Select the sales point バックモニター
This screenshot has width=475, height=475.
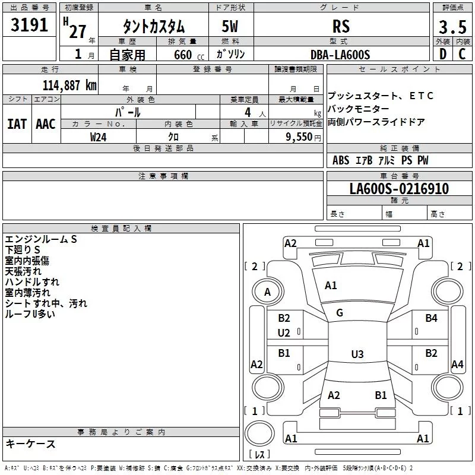(359, 109)
